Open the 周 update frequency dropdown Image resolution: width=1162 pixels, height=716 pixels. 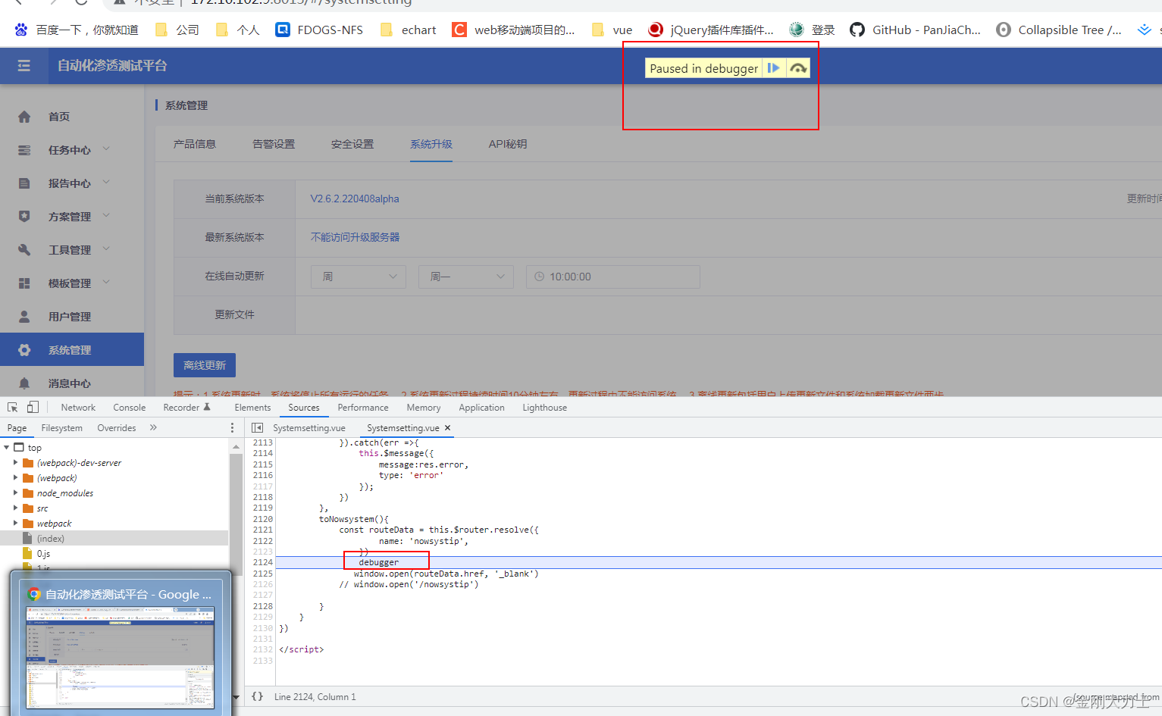tap(359, 277)
